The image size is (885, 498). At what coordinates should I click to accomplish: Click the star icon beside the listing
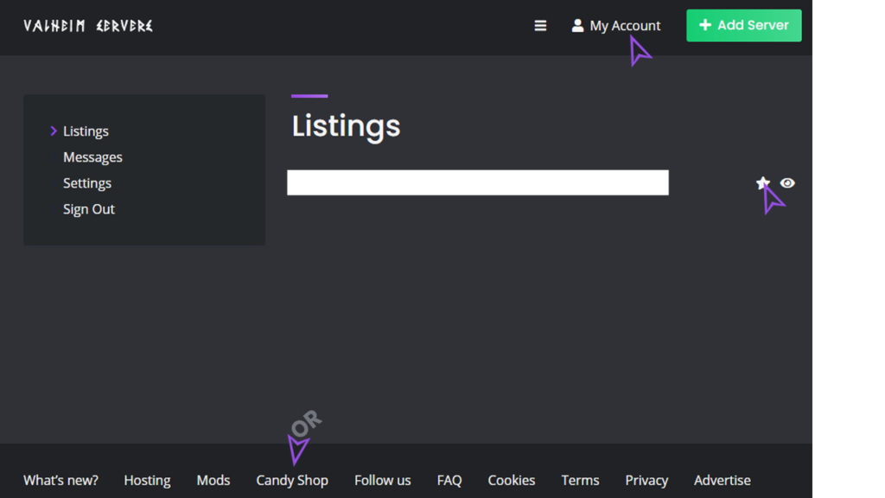coord(762,182)
